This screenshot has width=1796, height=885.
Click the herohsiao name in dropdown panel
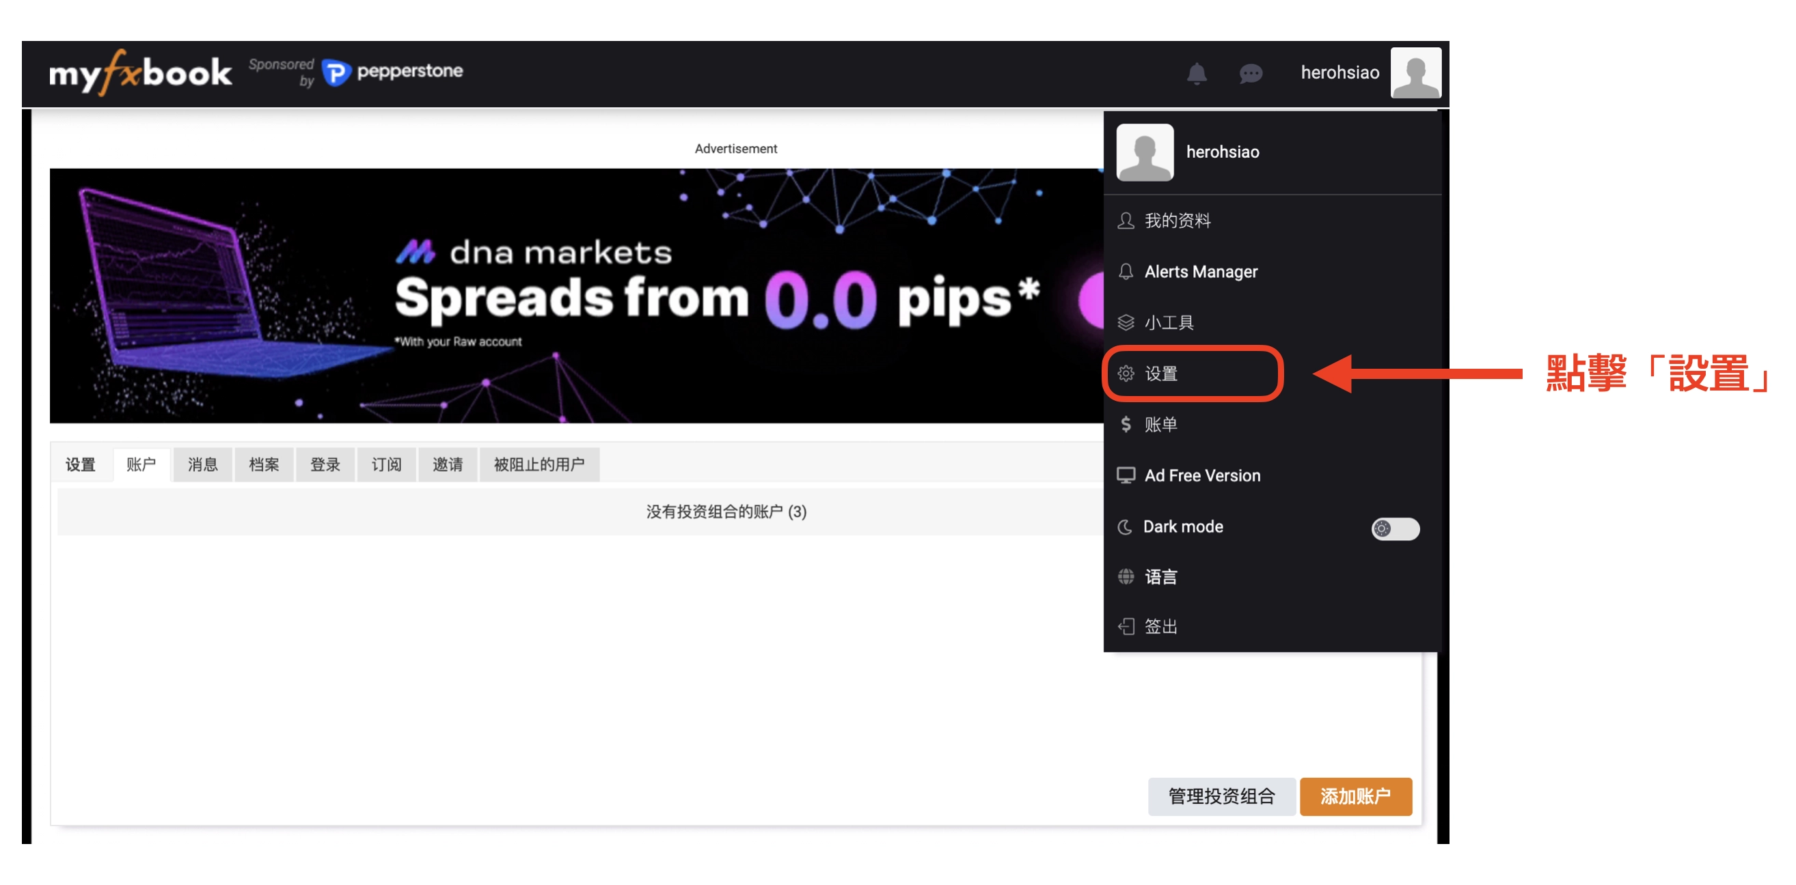point(1222,152)
